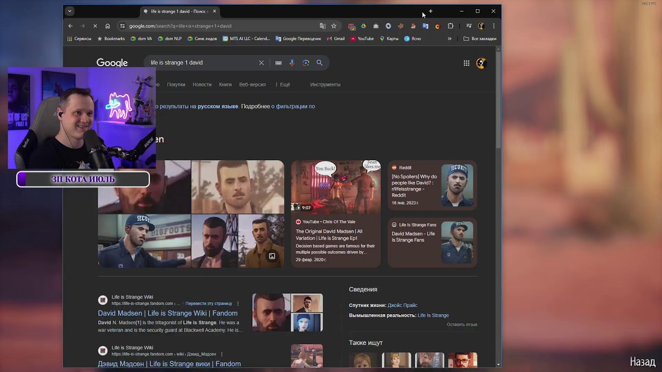The width and height of the screenshot is (662, 372).
Task: Open the media controls button
Action: (x=469, y=26)
